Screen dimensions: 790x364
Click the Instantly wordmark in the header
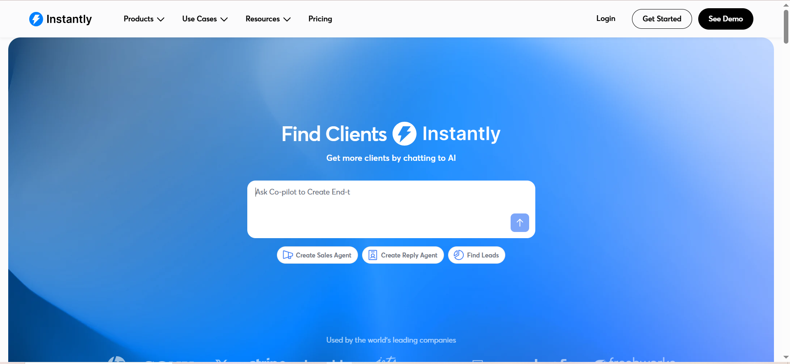pos(69,19)
